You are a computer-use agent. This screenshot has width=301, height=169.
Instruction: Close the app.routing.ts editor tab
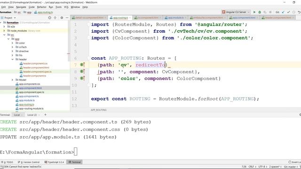(x=130, y=18)
